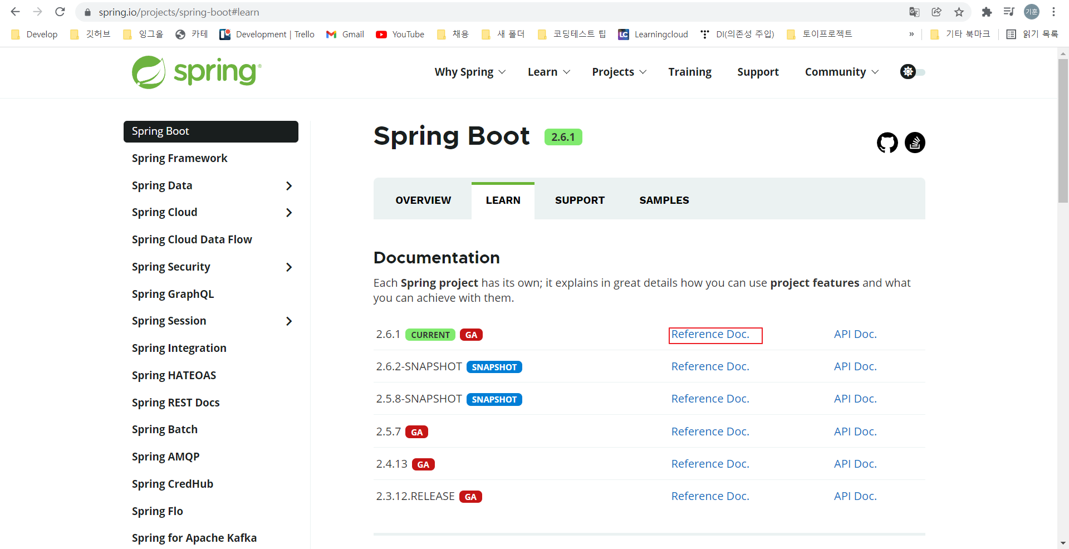This screenshot has width=1069, height=549.
Task: Click the Chrome forward navigation arrow
Action: click(37, 12)
